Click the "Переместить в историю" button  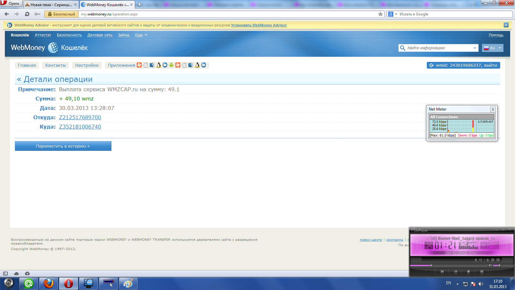pos(63,146)
